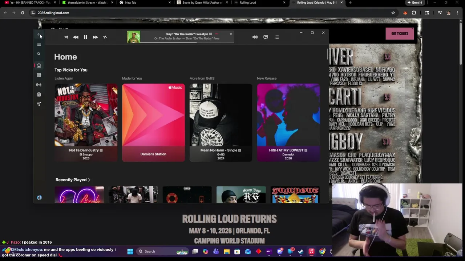Click the Damedot artist name

point(288,154)
